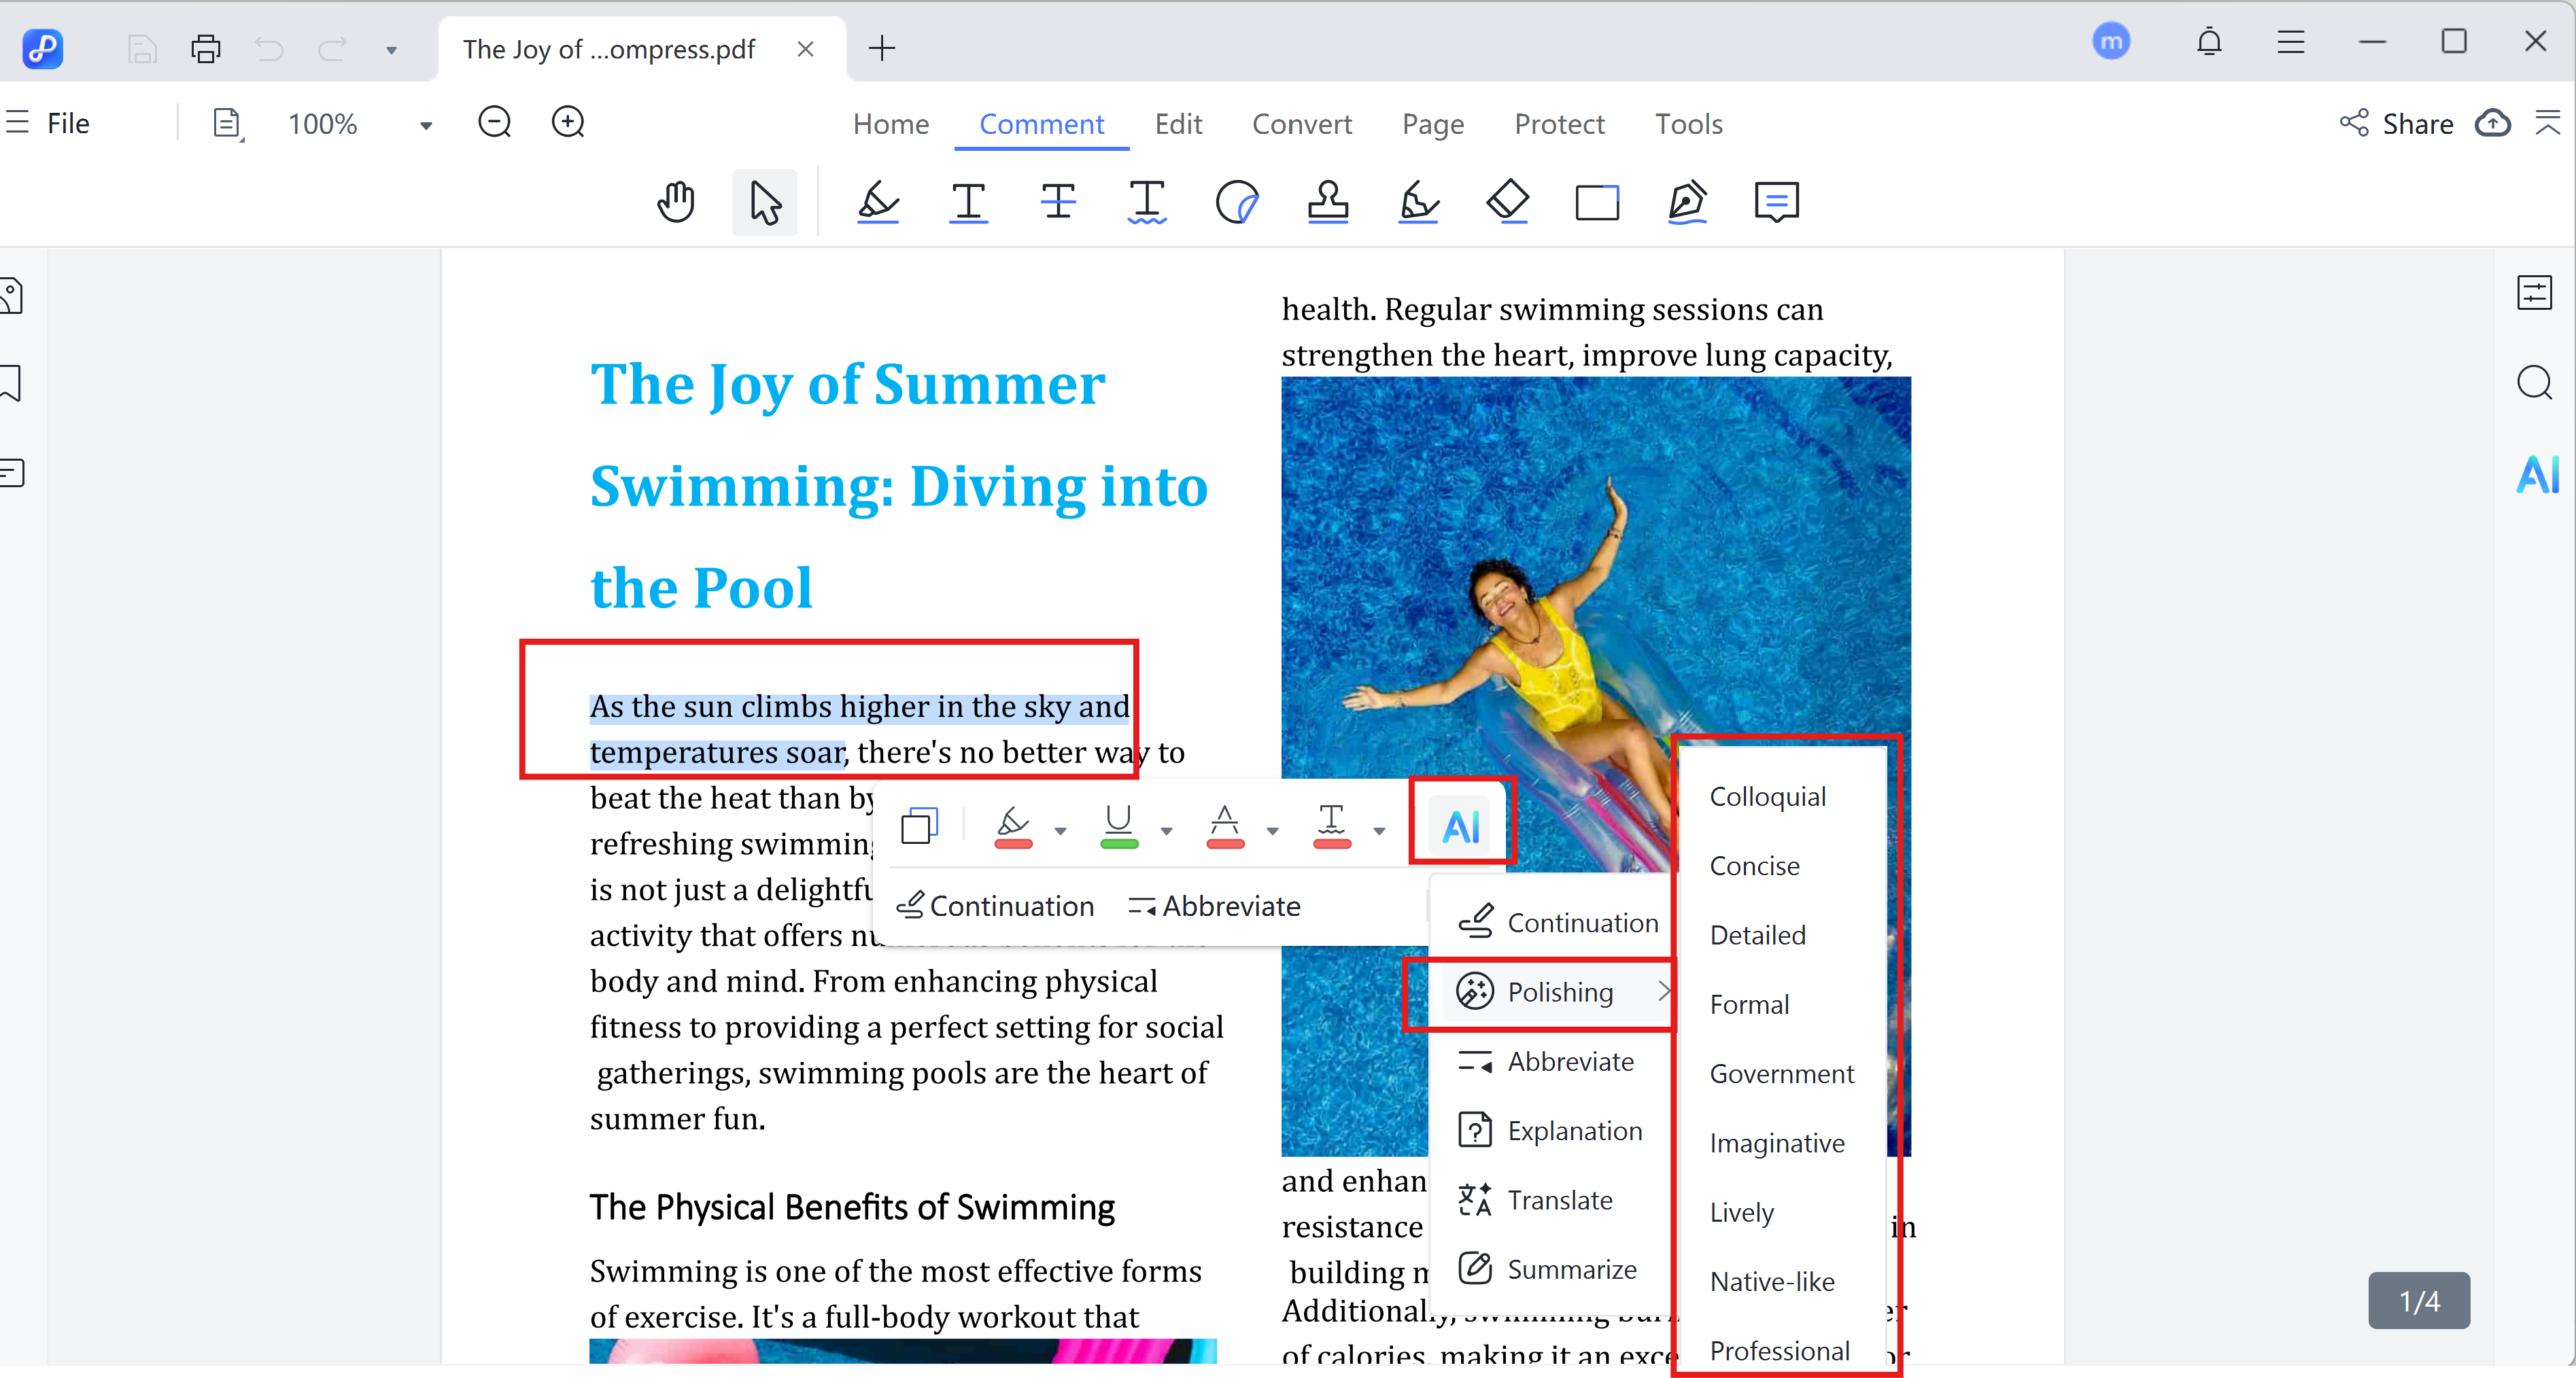Select Translate from AI menu
The width and height of the screenshot is (2576, 1378).
pos(1559,1199)
